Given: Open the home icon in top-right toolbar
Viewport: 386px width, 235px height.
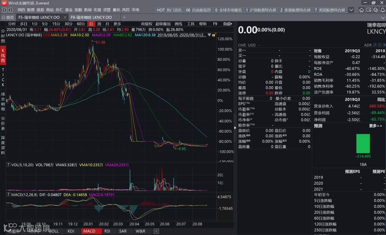Looking at the screenshot, I should click(x=361, y=10).
